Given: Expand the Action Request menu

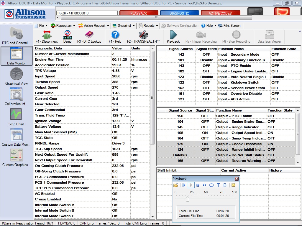Looking at the screenshot, I should (93, 26).
